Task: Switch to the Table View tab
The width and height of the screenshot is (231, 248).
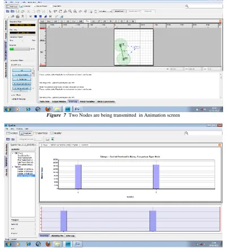Action: click(45, 101)
